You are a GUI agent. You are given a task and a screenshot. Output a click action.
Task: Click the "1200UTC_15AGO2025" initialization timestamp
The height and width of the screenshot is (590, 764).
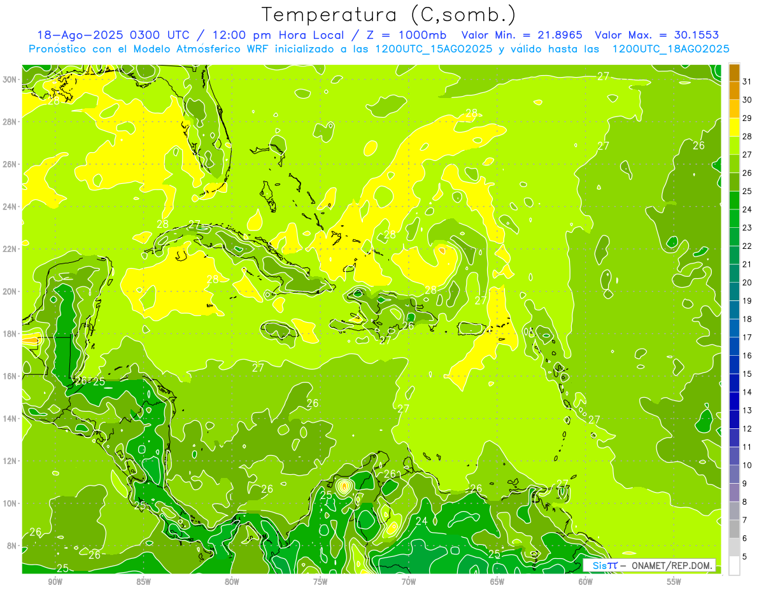434,49
